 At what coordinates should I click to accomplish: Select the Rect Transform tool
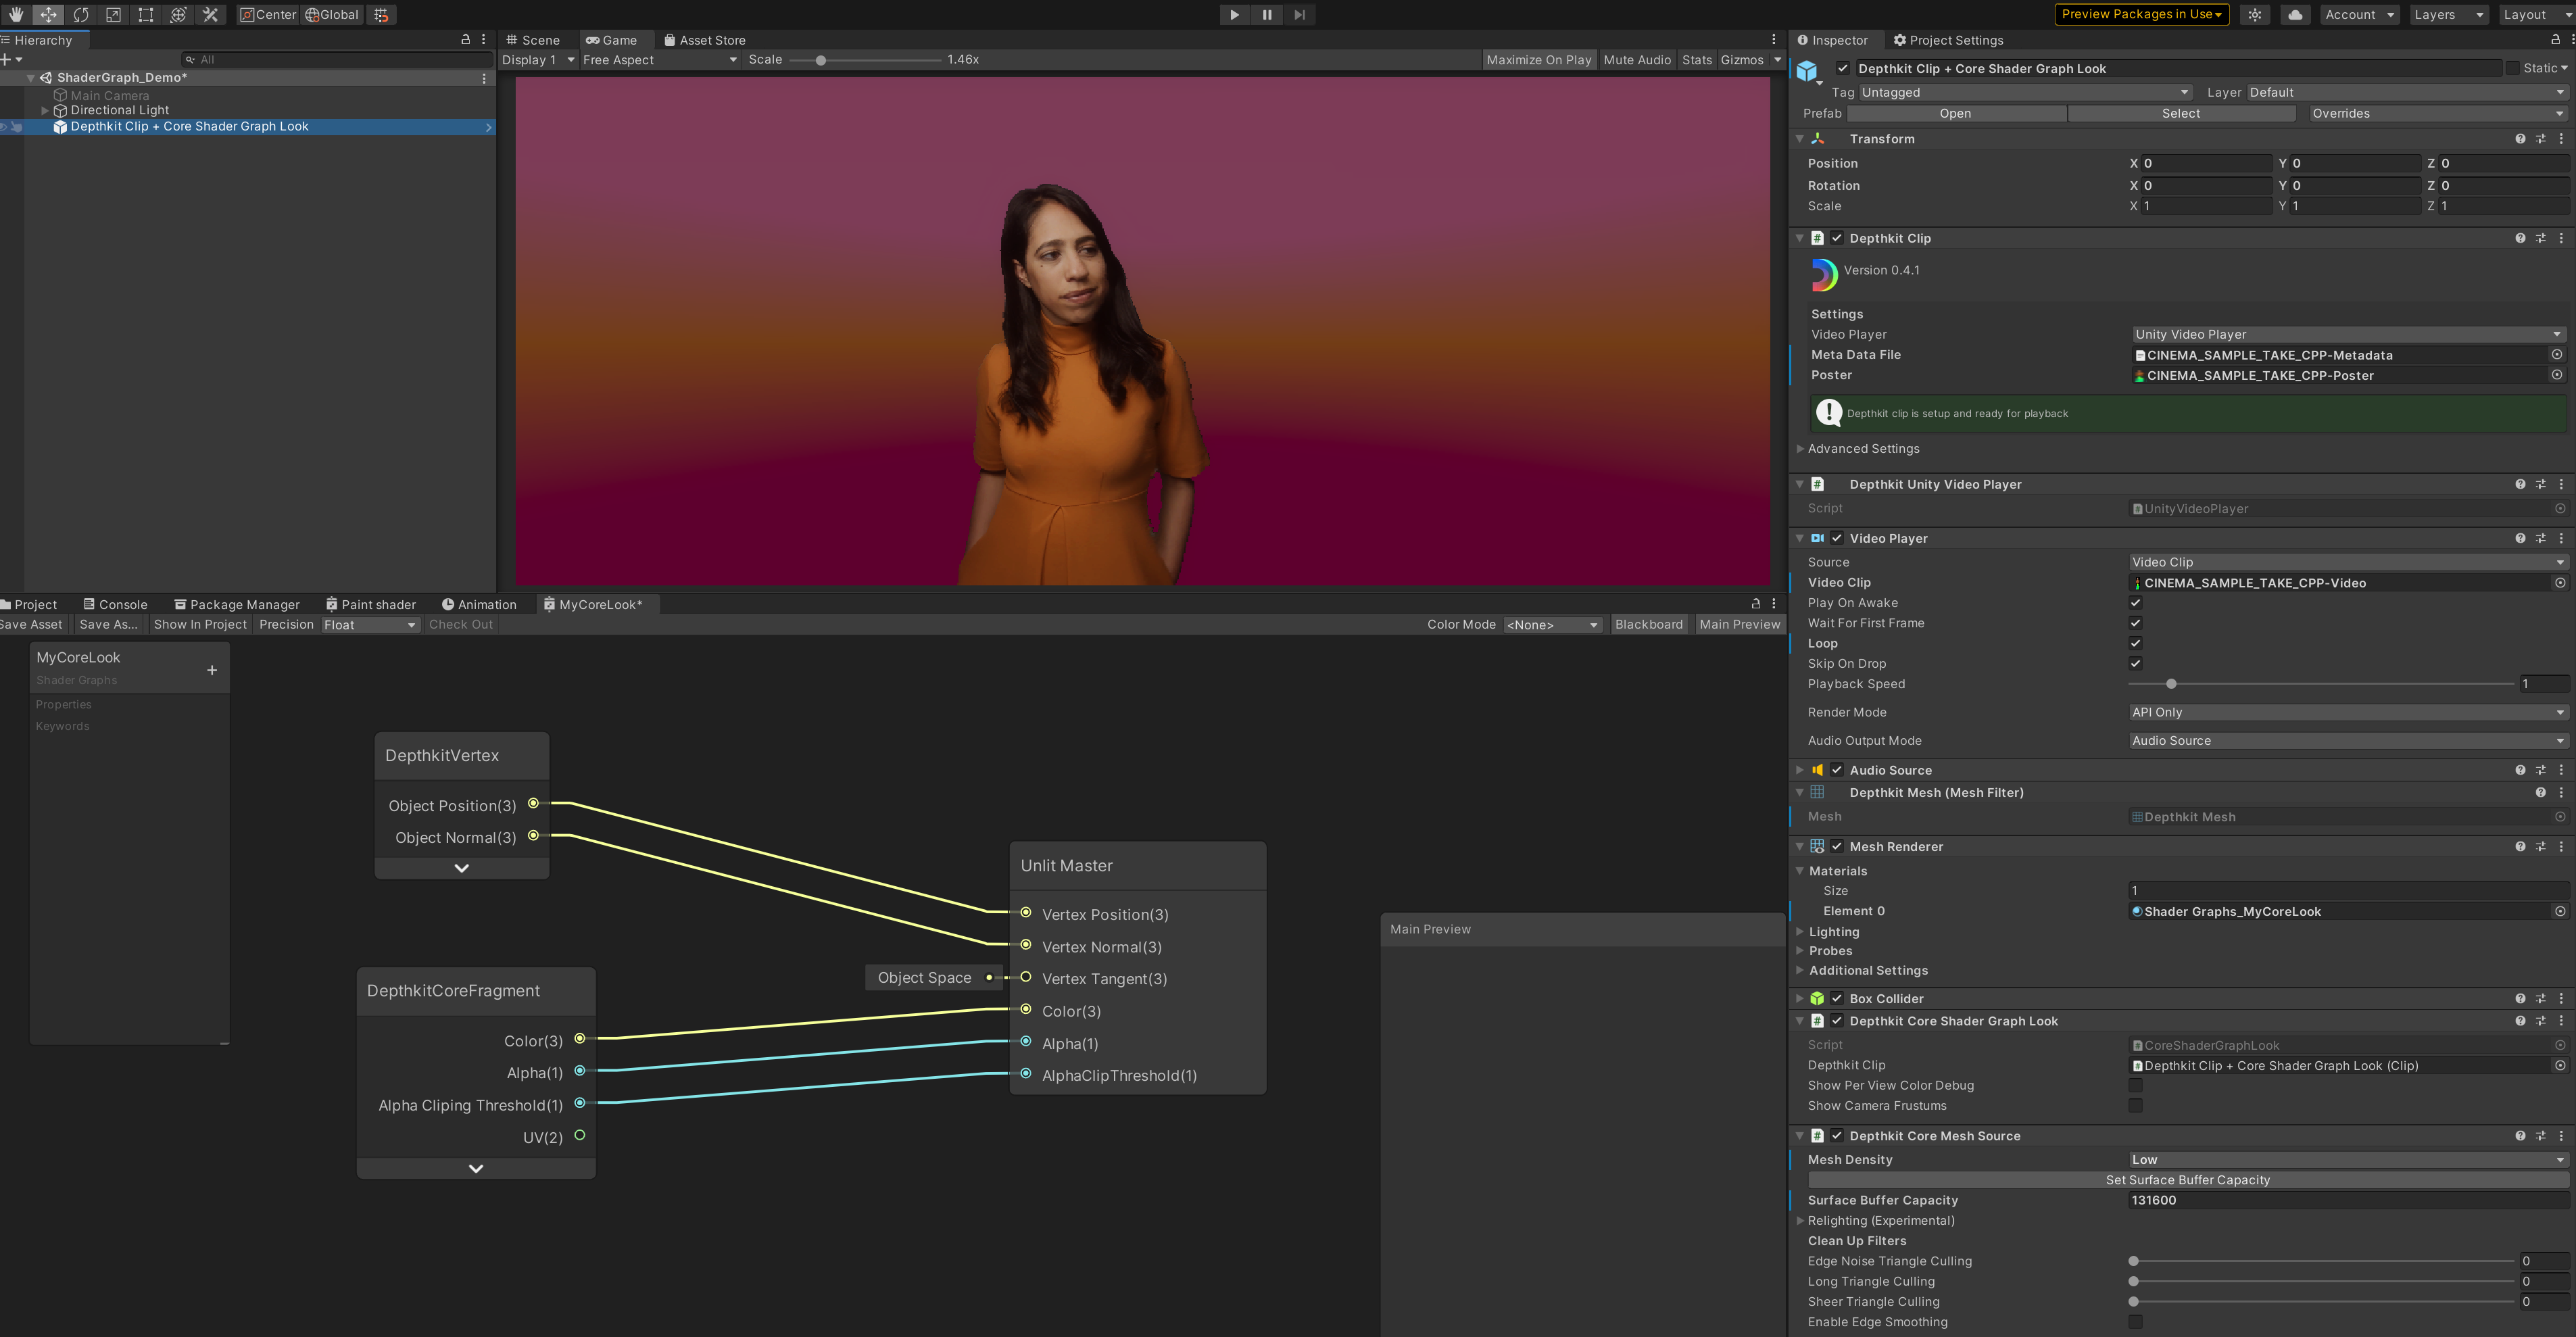pyautogui.click(x=146, y=14)
